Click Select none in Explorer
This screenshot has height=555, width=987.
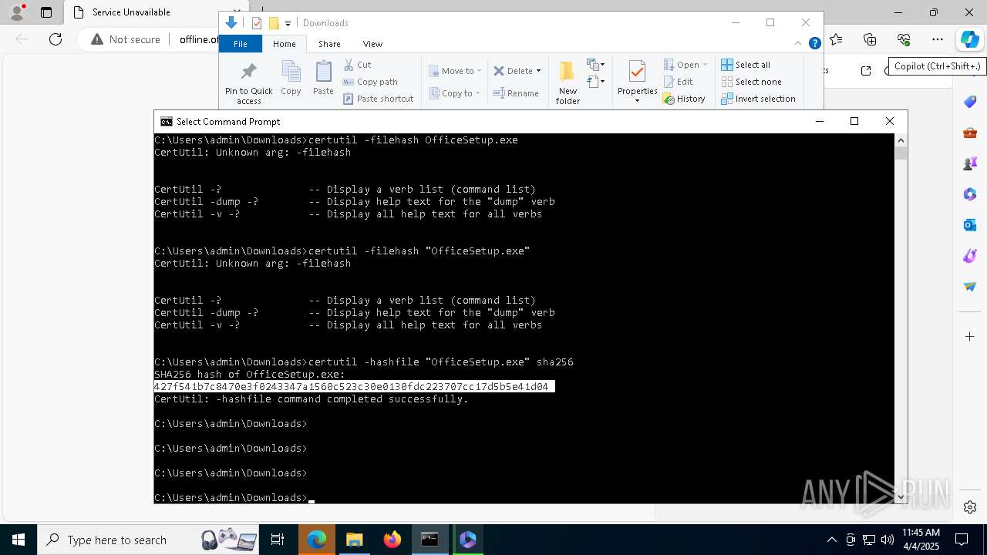(x=751, y=82)
